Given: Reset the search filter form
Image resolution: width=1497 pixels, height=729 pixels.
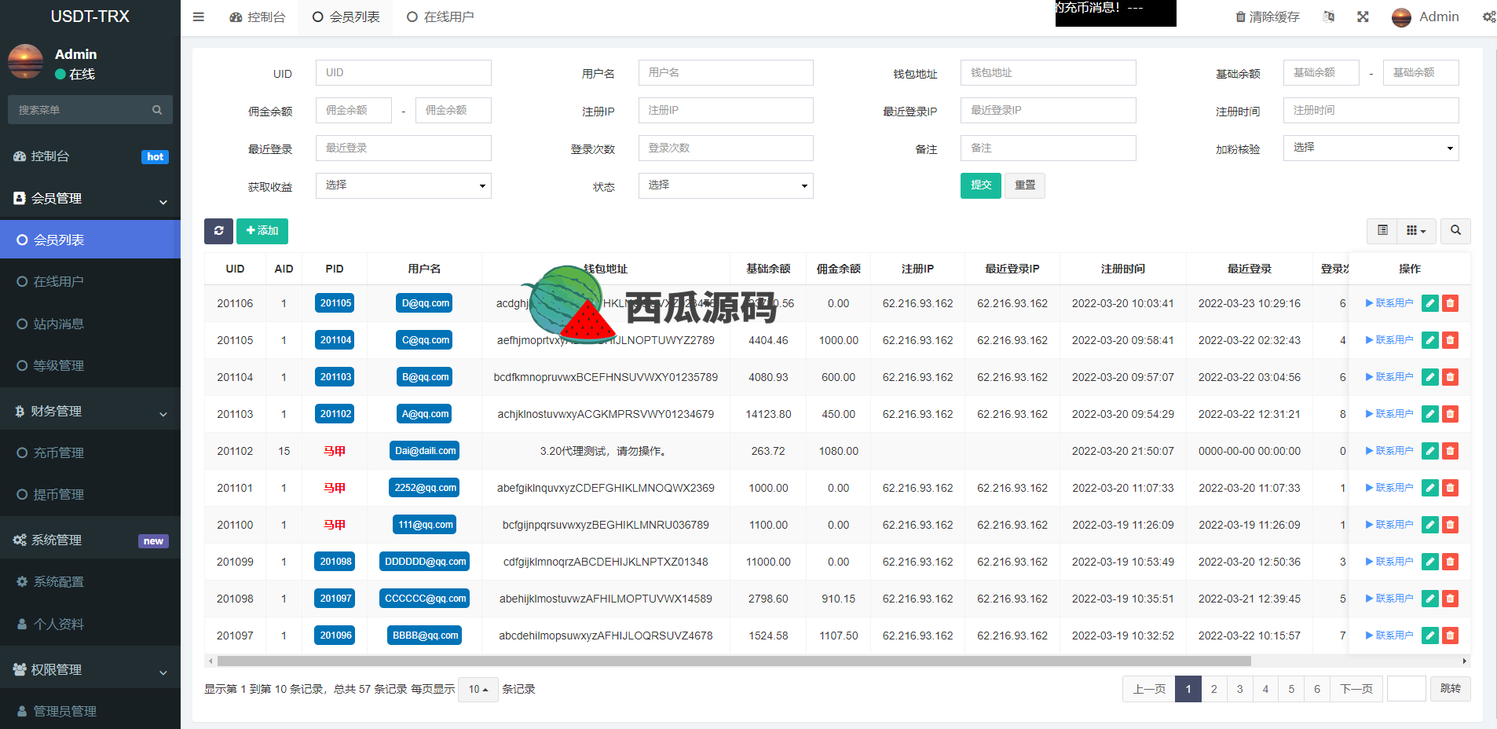Looking at the screenshot, I should pos(1025,185).
